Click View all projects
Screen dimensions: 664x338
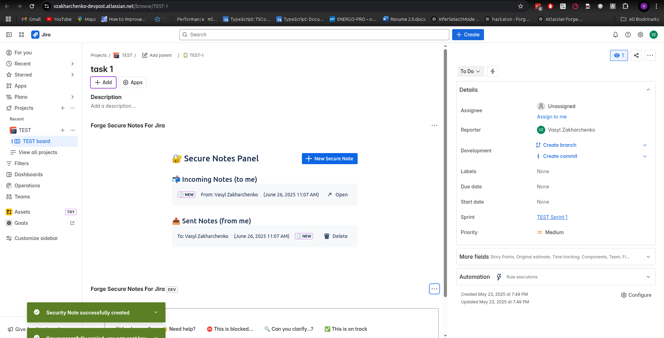tap(38, 152)
